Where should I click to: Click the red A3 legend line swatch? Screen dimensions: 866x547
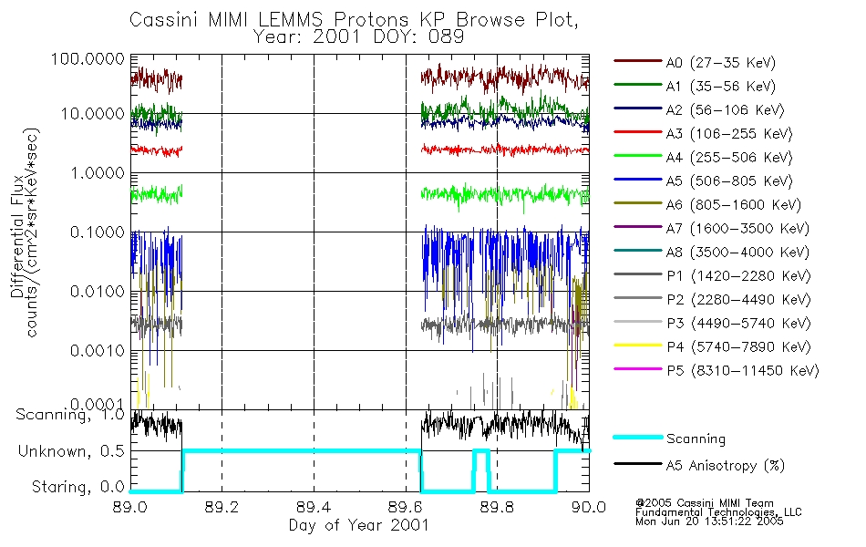click(637, 132)
